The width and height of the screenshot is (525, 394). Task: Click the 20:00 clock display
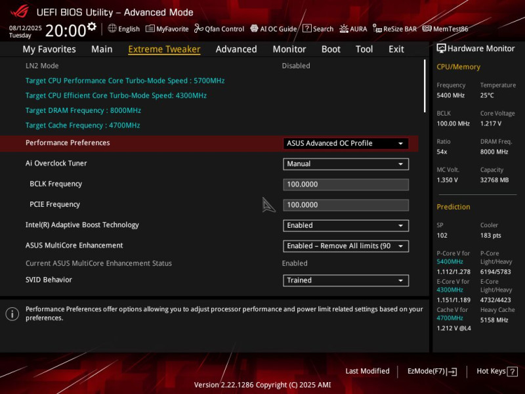click(x=66, y=30)
